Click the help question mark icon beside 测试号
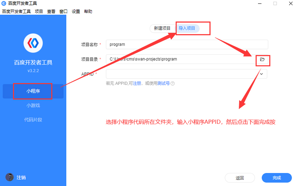This screenshot has width=298, height=186. [172, 84]
